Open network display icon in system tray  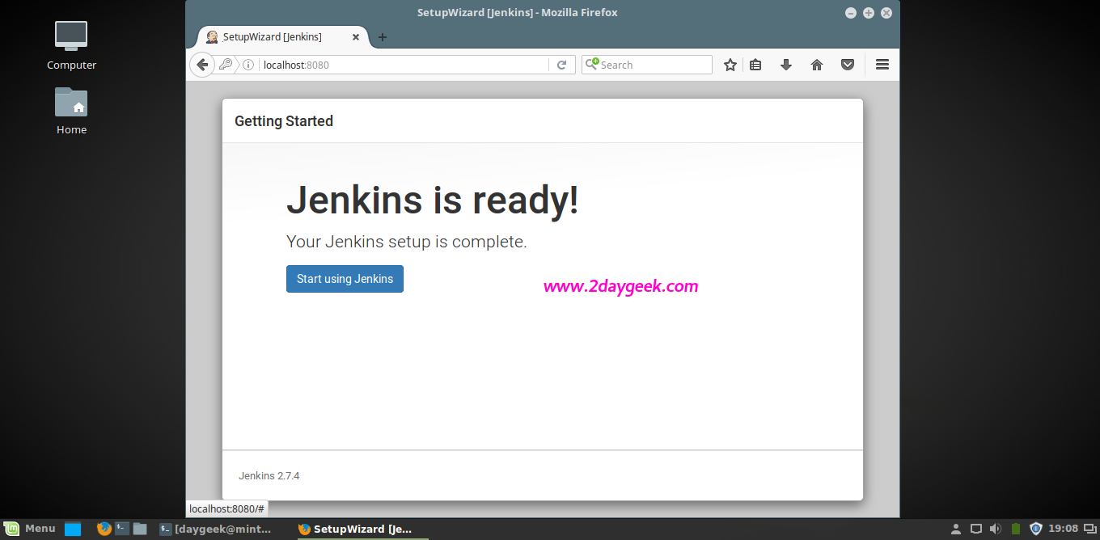click(x=975, y=529)
